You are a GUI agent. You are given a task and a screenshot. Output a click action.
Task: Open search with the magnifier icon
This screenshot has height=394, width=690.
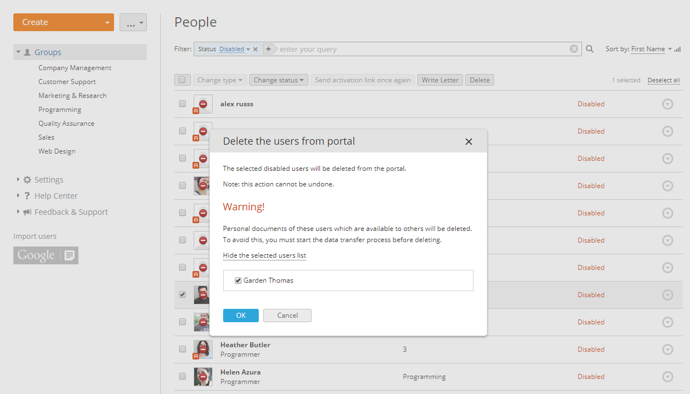pyautogui.click(x=589, y=49)
